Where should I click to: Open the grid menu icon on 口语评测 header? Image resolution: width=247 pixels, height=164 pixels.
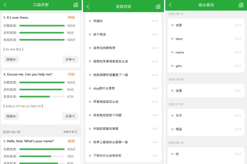[75, 5]
